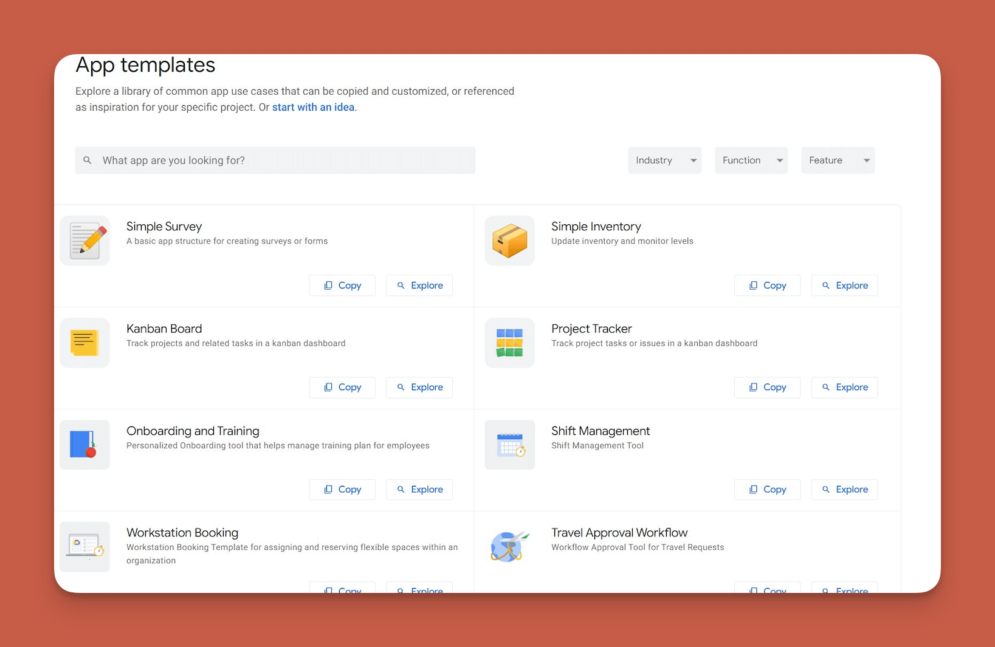Click the 'Shift Management Tool' description
Viewport: 995px width, 647px height.
coord(597,445)
